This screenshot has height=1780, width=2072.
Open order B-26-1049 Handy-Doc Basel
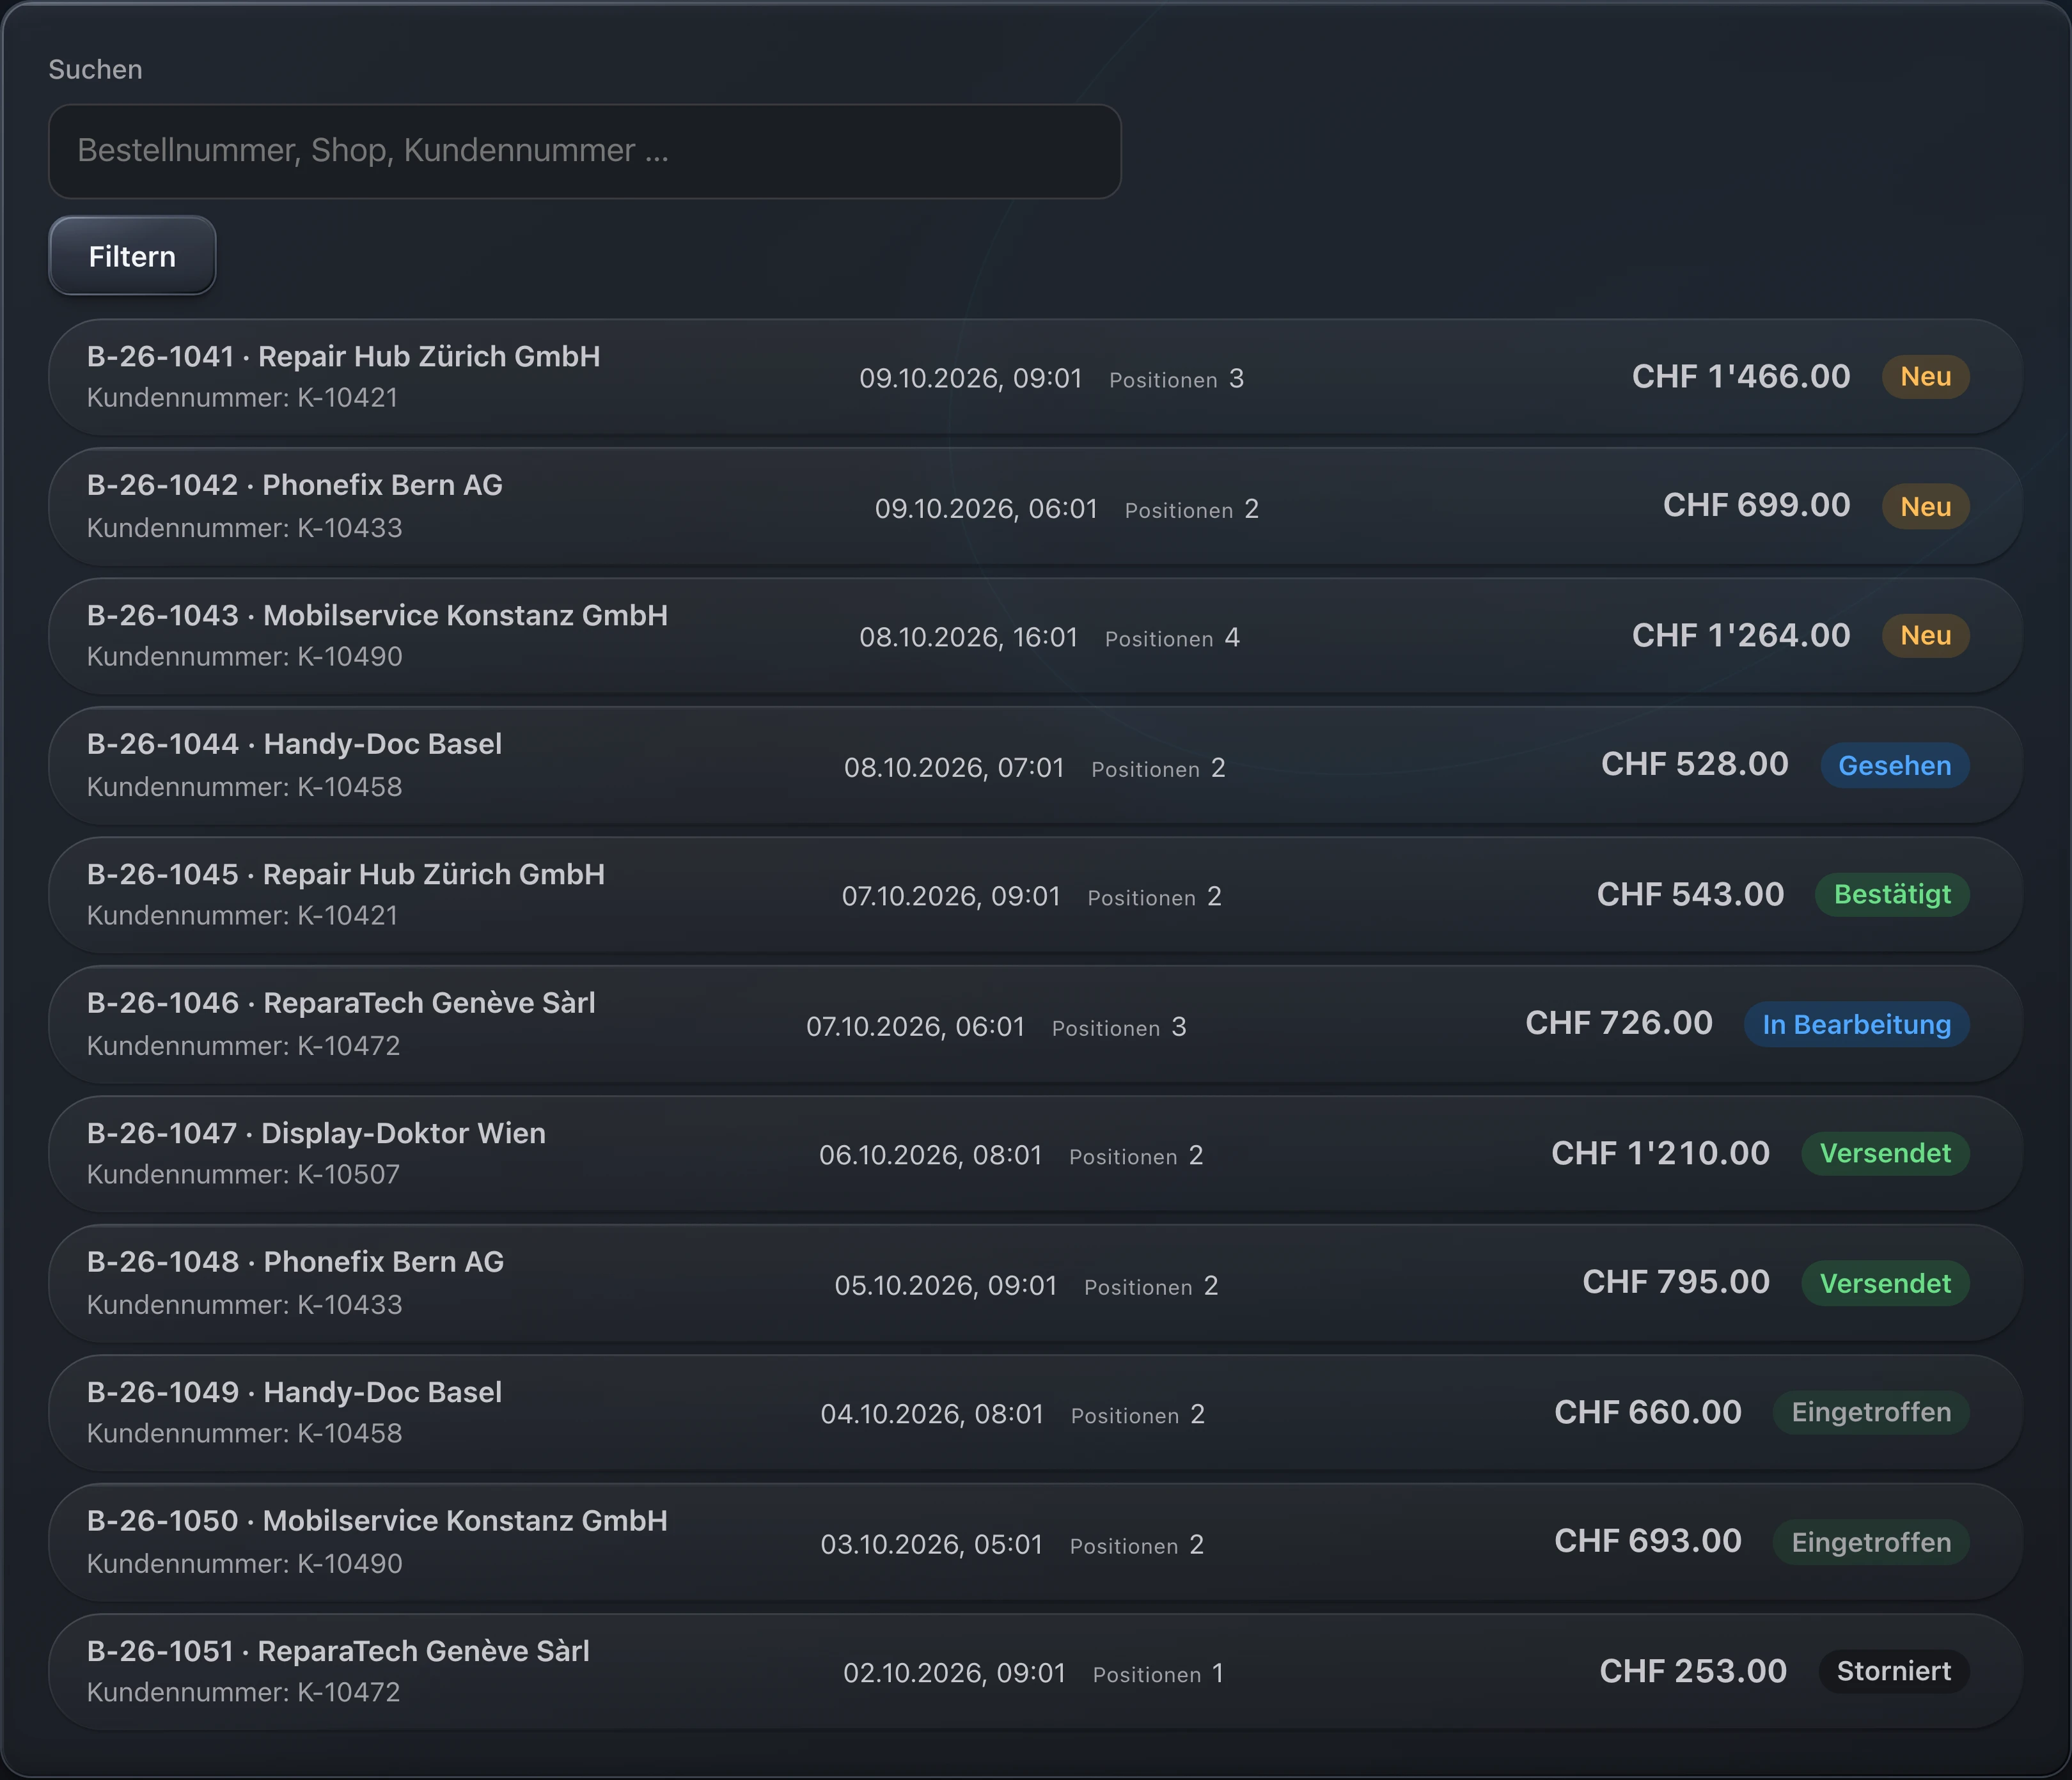pos(1035,1413)
